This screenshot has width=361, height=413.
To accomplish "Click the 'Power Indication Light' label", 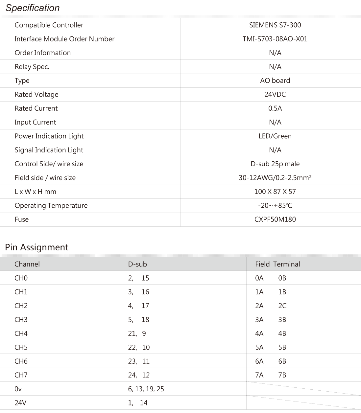I will 49,136.
